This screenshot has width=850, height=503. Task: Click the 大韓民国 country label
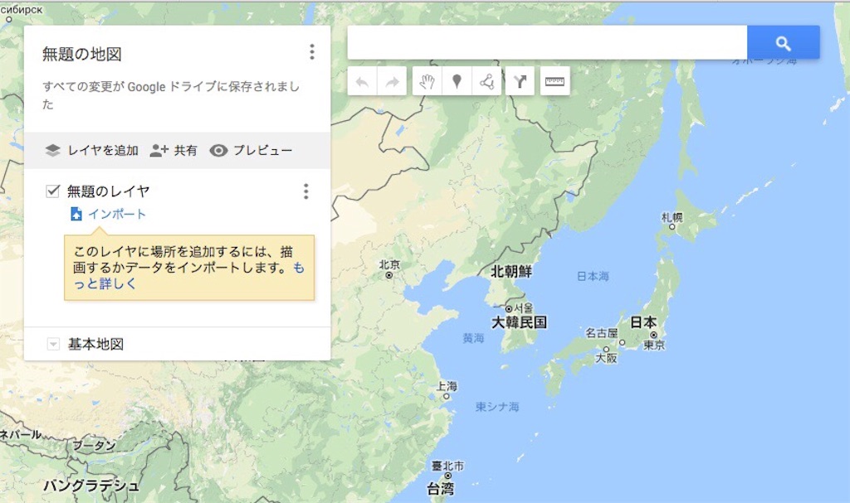click(x=520, y=322)
